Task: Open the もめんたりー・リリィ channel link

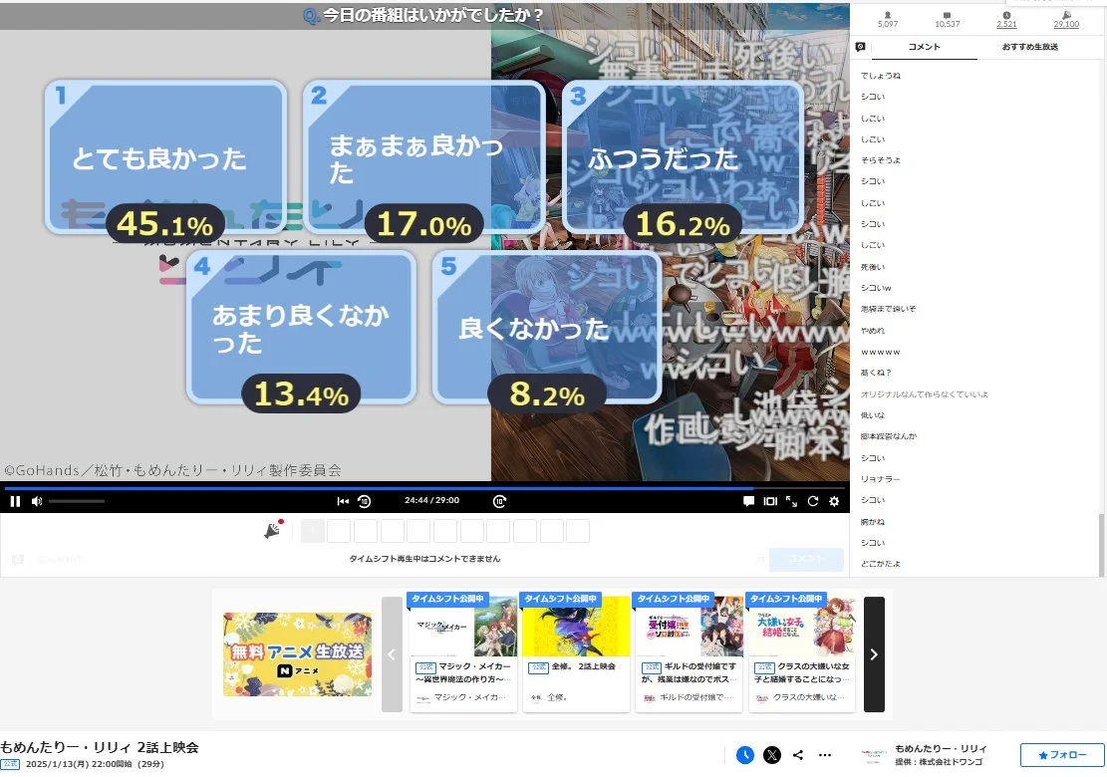Action: click(x=941, y=748)
